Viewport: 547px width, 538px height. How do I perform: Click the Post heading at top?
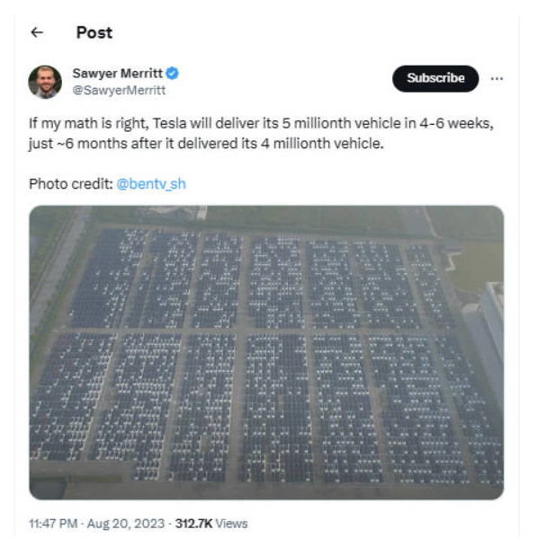click(x=94, y=32)
